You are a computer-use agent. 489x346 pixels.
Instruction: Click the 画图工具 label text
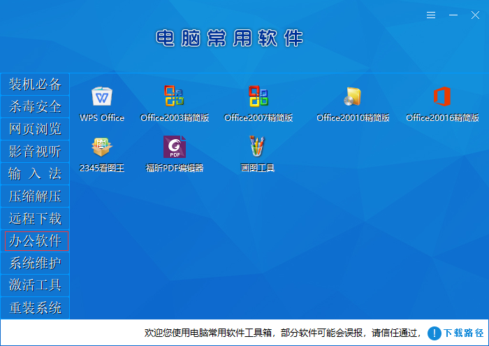tap(257, 168)
